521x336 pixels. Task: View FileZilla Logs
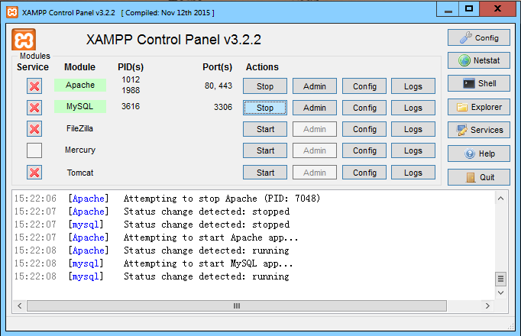[x=413, y=129]
